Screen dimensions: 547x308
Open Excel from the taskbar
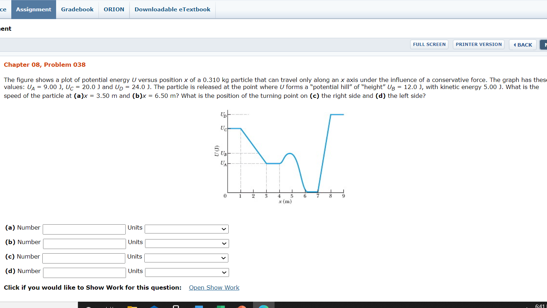pos(221,306)
